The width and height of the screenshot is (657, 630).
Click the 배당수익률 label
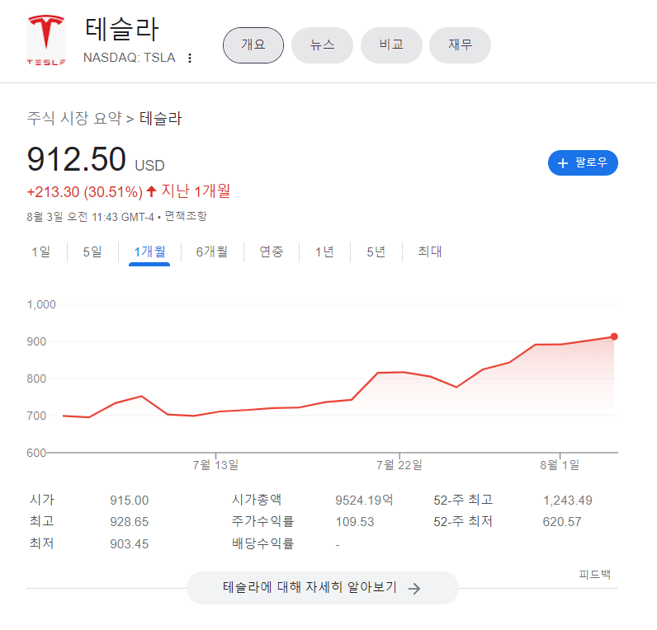coord(263,543)
